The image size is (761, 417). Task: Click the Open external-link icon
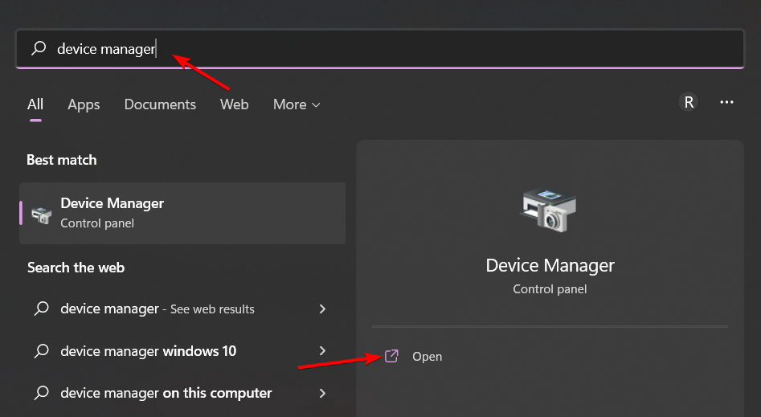(391, 356)
